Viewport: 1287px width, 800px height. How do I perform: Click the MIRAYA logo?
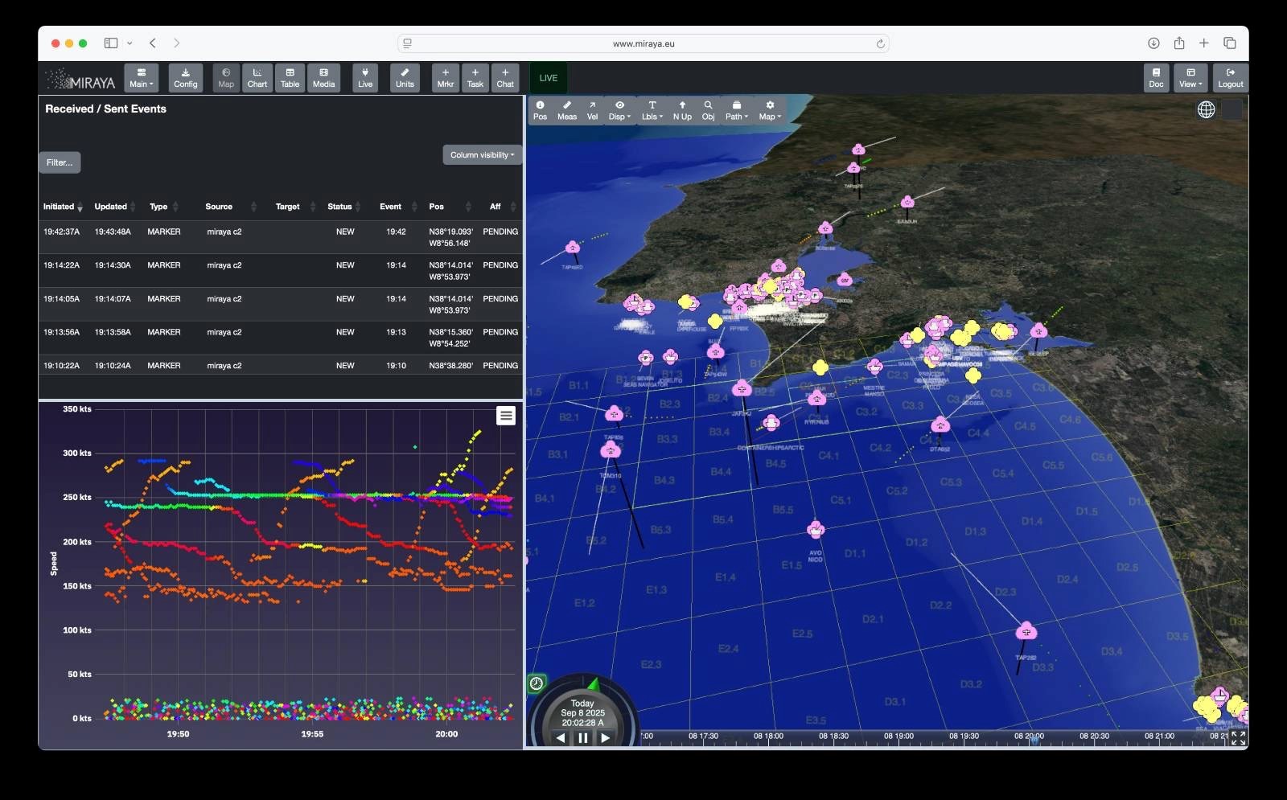(x=80, y=79)
